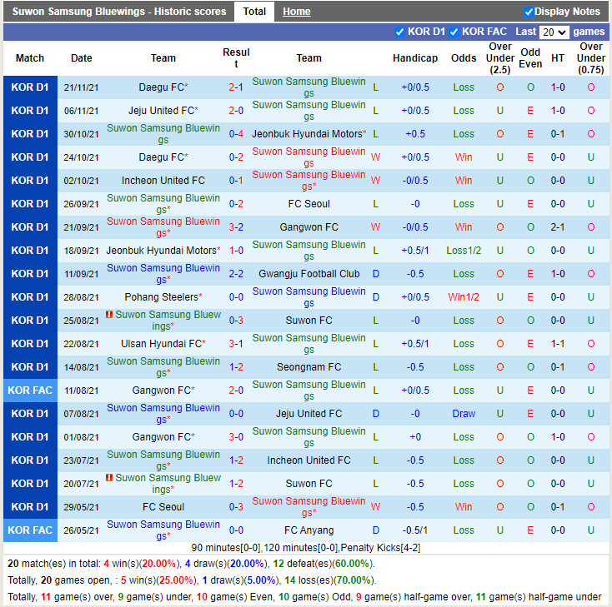
Task: Click the 3-2 result against Gangwon FC
Action: 236,227
